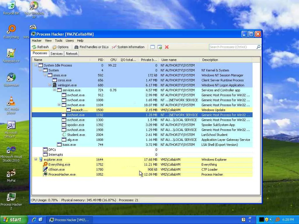Screen dimensions: 299x224
Task: Open the Process Hacker 2 desktop shortcut
Action: coord(11,201)
